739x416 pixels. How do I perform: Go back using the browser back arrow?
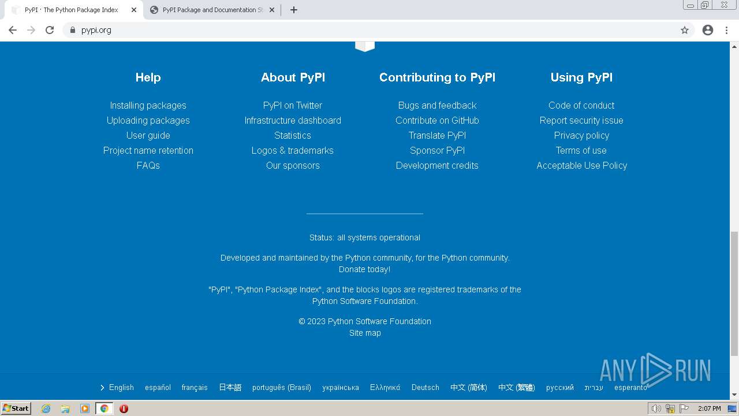coord(13,30)
